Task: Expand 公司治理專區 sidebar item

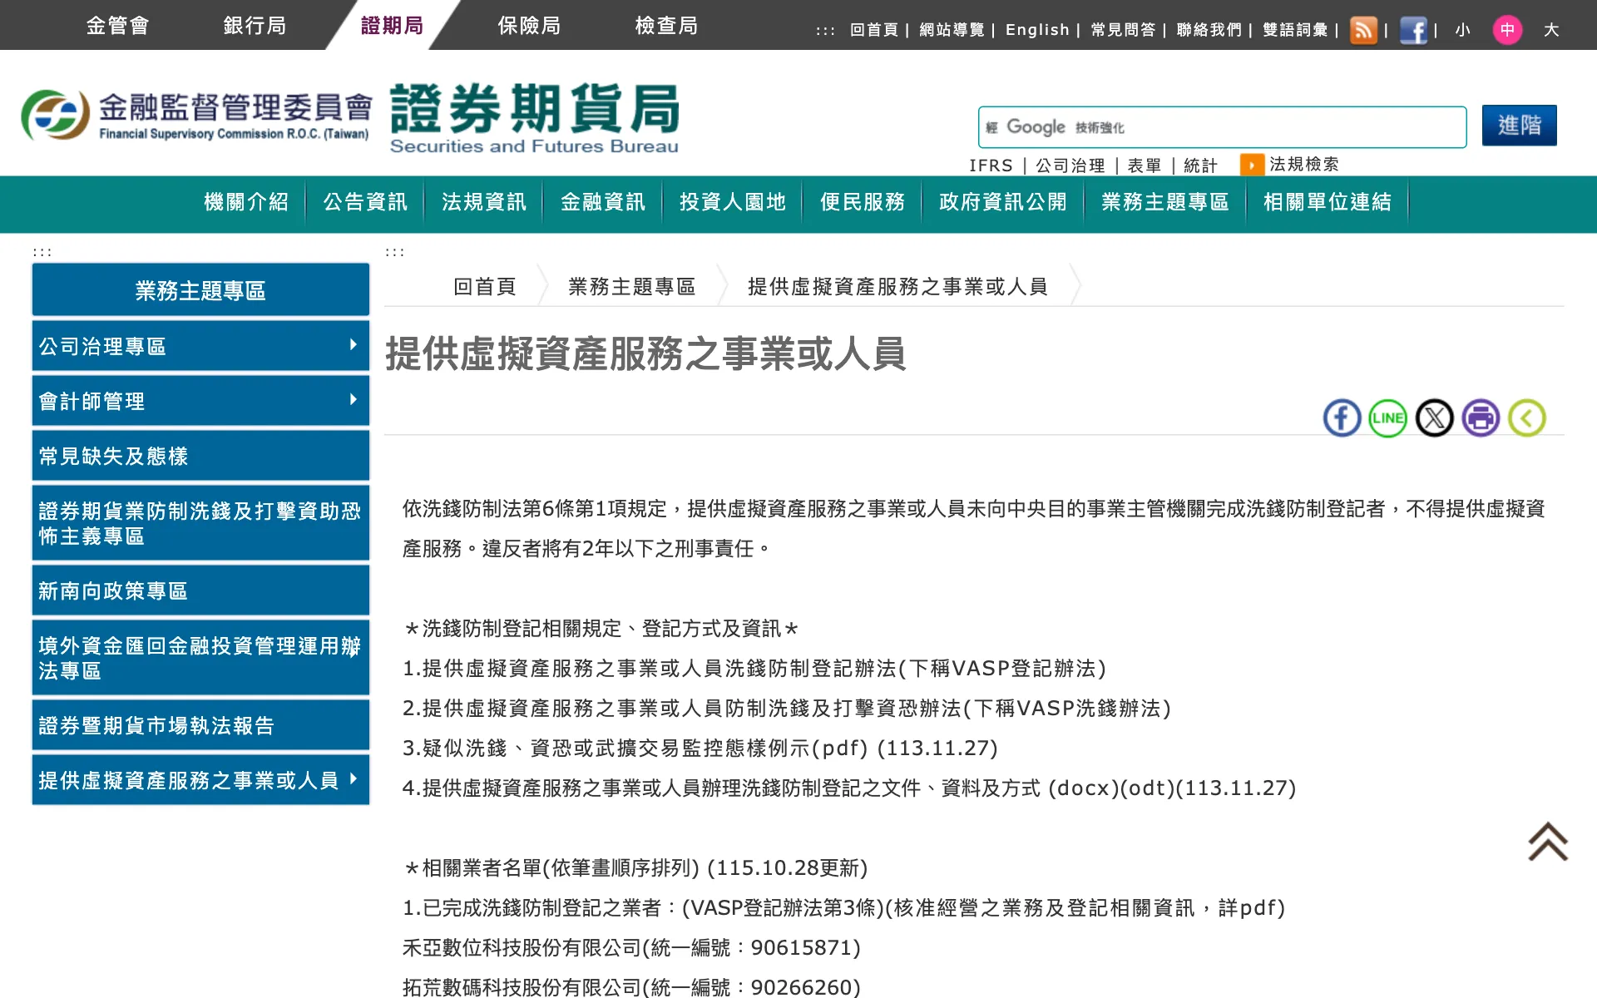Action: click(x=200, y=346)
